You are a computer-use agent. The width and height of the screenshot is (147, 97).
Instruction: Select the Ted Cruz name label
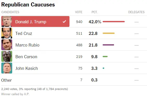click(x=24, y=33)
